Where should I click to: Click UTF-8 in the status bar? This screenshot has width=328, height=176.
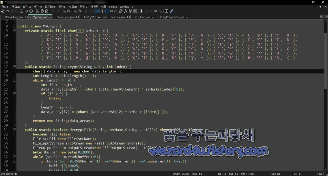click(297, 174)
